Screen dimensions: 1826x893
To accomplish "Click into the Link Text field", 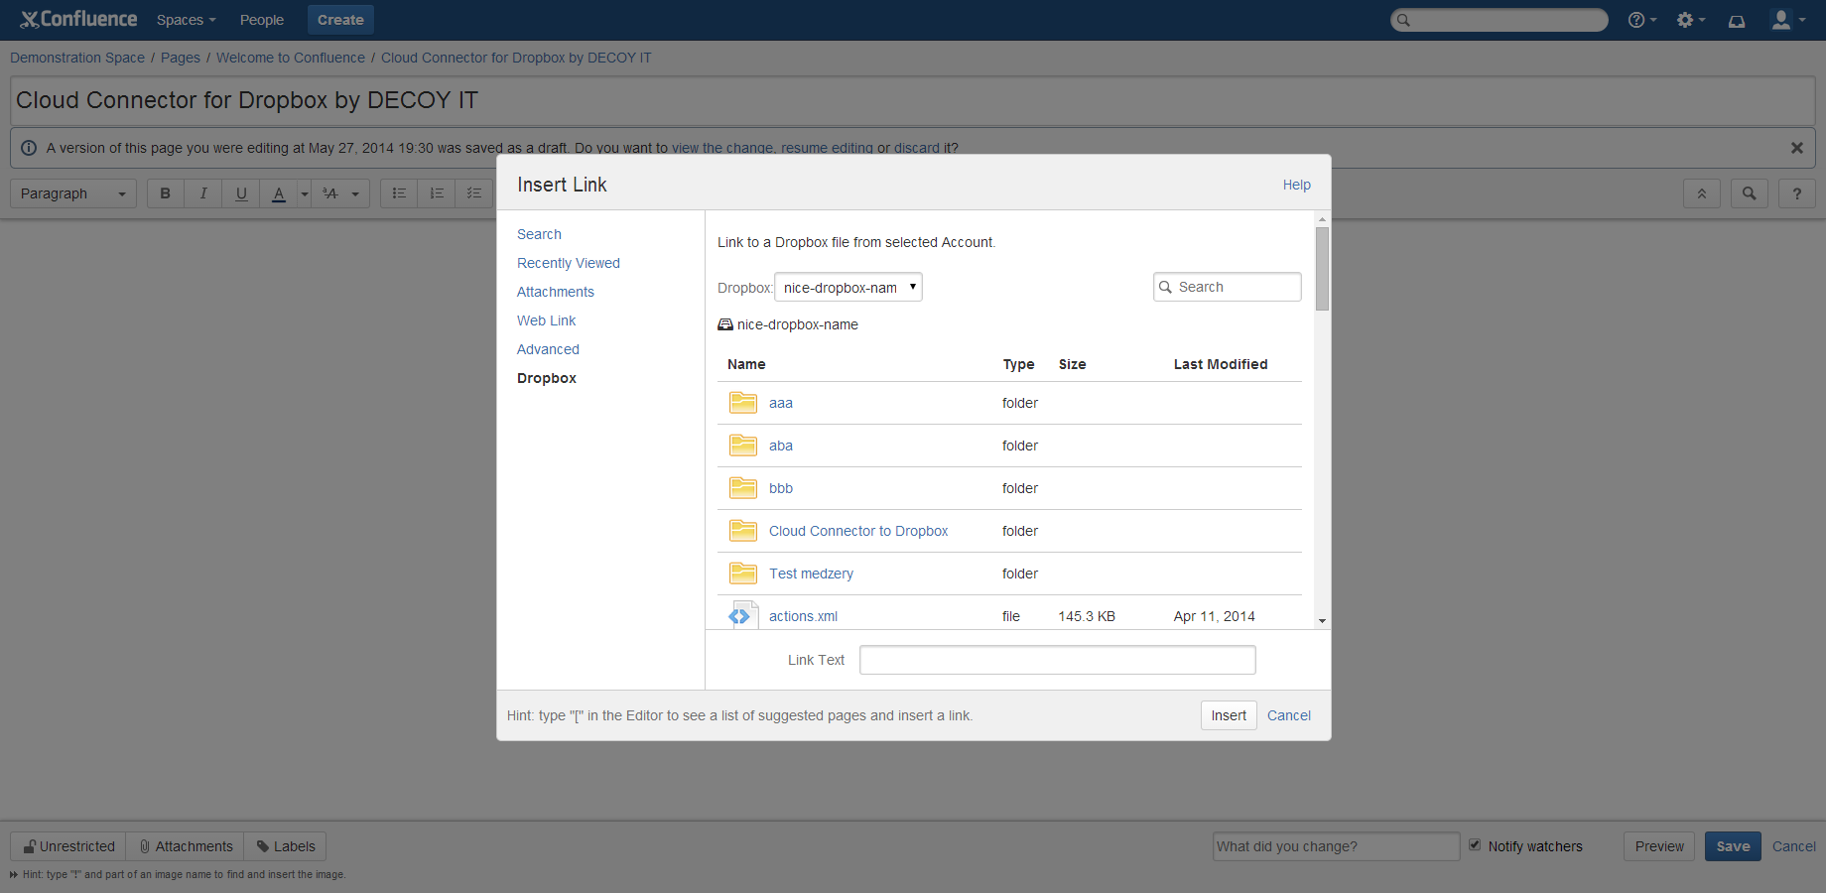I will 1057,660.
